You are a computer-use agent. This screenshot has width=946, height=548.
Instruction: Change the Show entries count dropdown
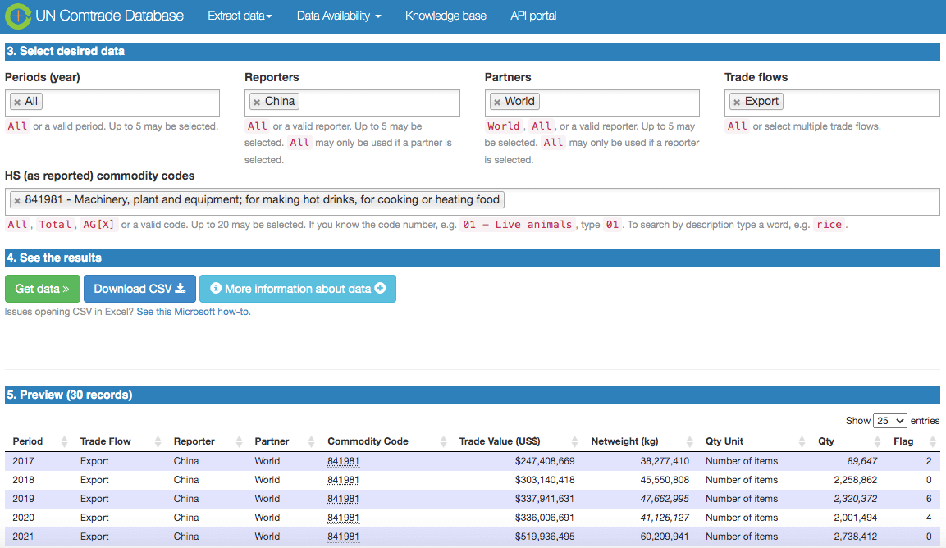[889, 420]
